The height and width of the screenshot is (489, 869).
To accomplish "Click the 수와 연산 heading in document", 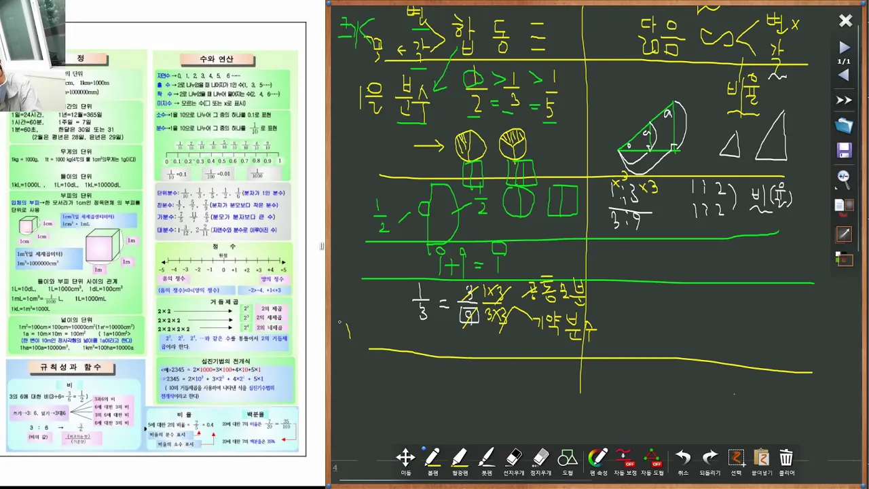I will tap(217, 59).
